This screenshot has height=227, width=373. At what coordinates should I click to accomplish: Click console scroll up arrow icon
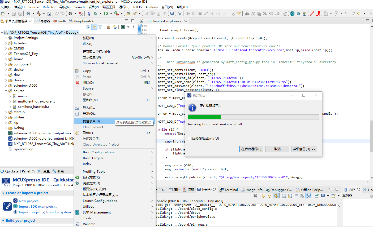[x=269, y=196]
